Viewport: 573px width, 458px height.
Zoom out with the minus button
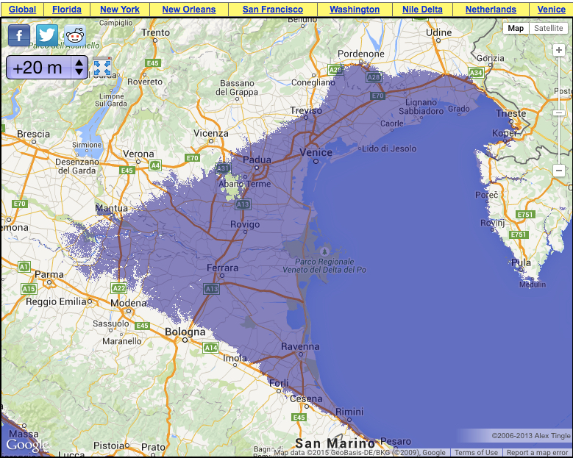pyautogui.click(x=559, y=171)
